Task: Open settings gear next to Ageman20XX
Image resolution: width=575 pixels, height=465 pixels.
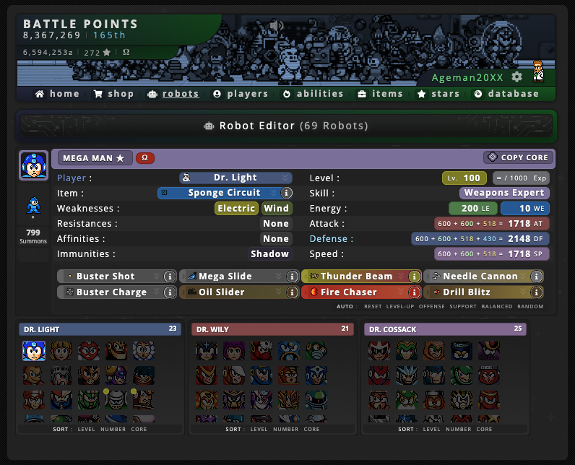Action: [x=516, y=77]
